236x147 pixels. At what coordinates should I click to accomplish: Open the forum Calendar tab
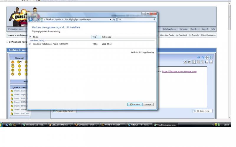(x=184, y=29)
